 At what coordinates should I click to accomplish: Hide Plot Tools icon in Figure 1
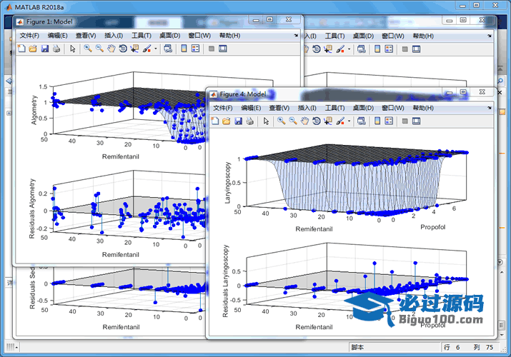(x=211, y=49)
